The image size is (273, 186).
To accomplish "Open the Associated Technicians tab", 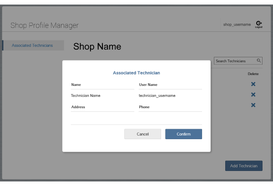I will 32,45.
